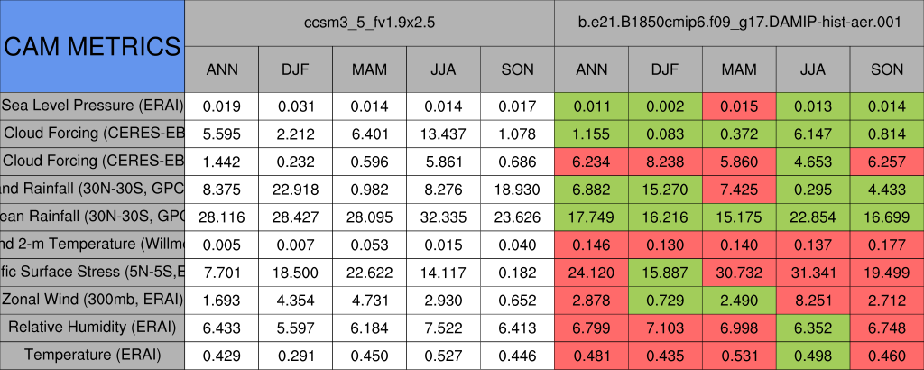Click the green cell with value 0.295

pyautogui.click(x=813, y=189)
